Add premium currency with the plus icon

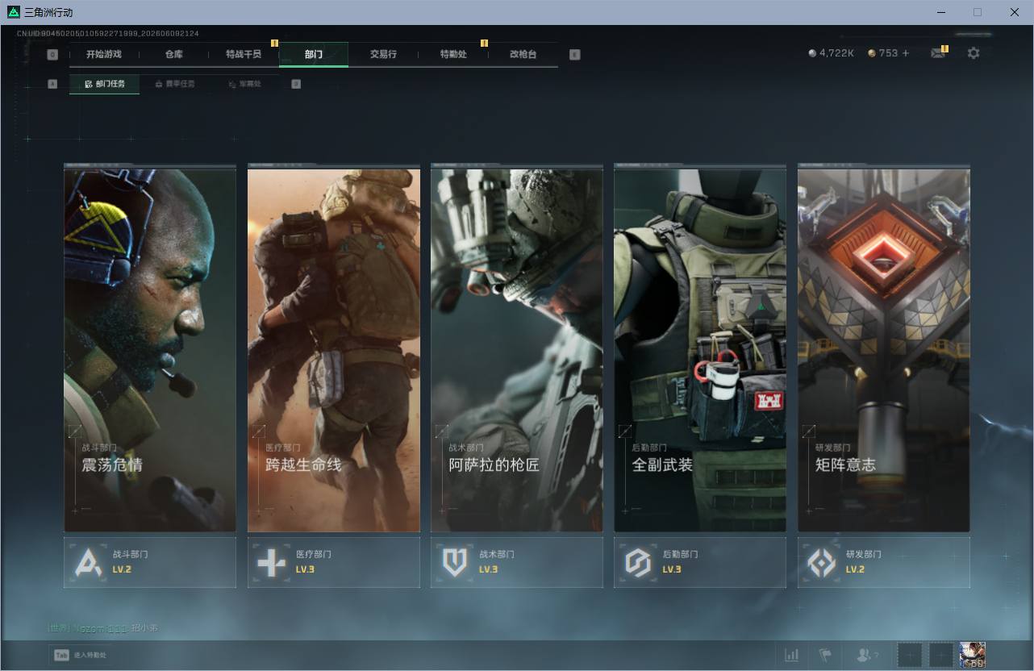(x=906, y=53)
